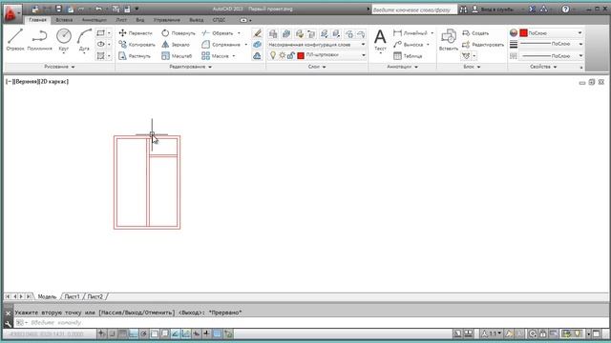Switch to the Лист2 layout tab
The height and width of the screenshot is (343, 611).
click(x=95, y=296)
